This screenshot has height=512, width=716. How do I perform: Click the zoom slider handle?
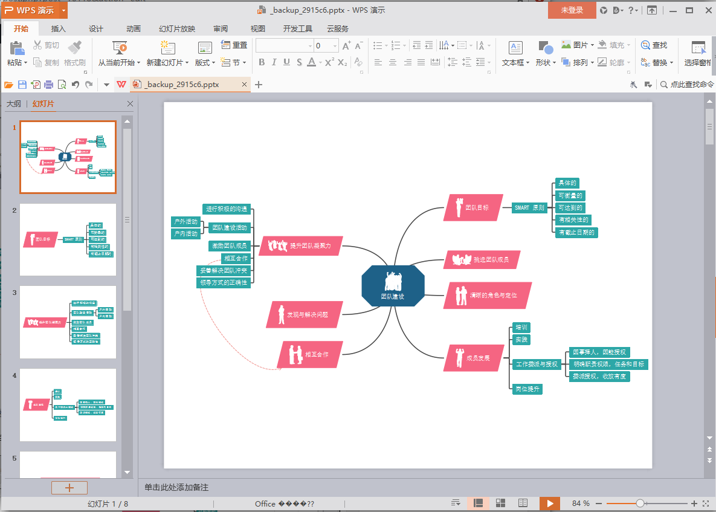click(x=640, y=504)
